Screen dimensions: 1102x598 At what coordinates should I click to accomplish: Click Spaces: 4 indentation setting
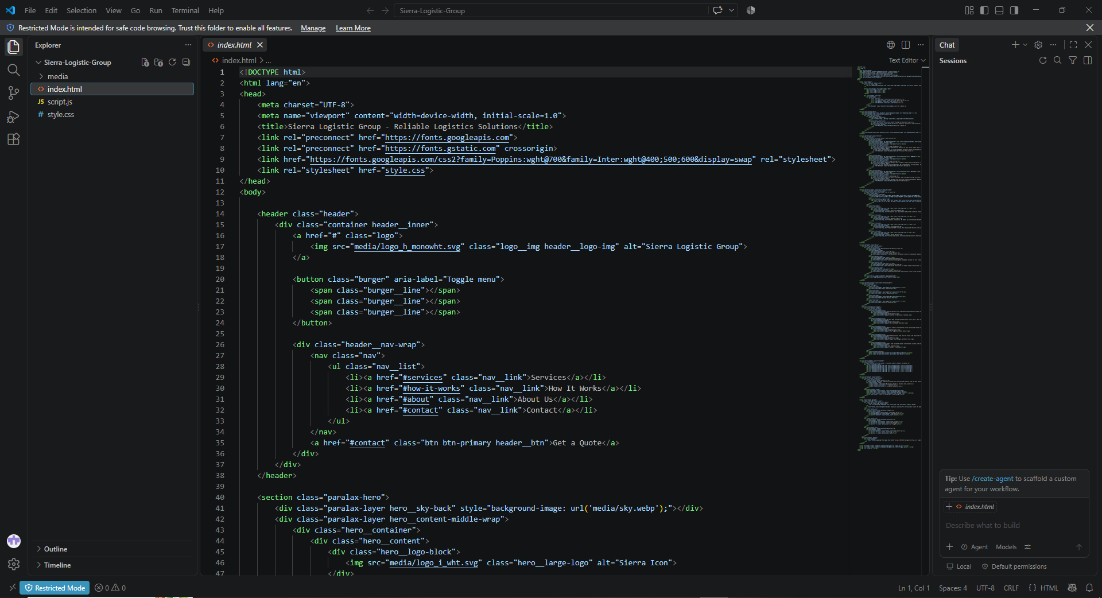(x=953, y=588)
